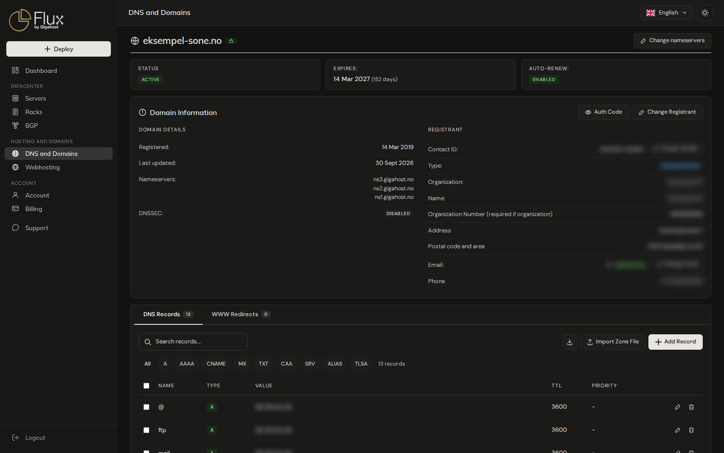This screenshot has height=453, width=724.
Task: Switch to the WWW Redirects tab
Action: (x=241, y=314)
